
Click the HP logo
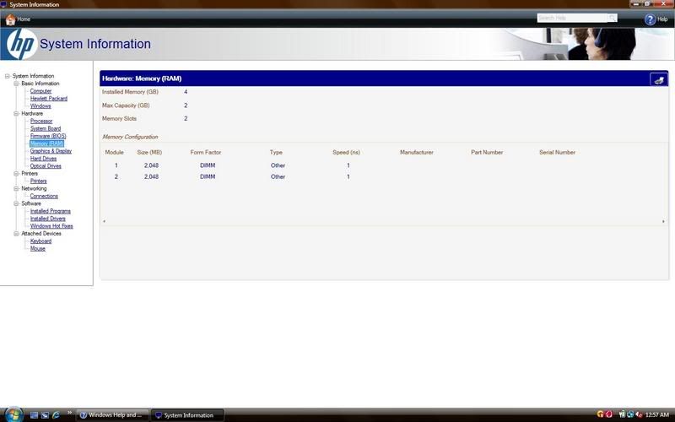(21, 45)
